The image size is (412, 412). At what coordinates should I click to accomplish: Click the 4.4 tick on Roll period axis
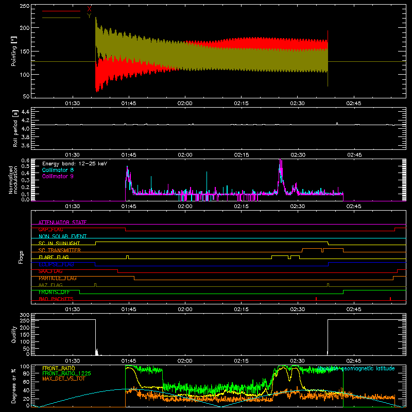(x=25, y=112)
